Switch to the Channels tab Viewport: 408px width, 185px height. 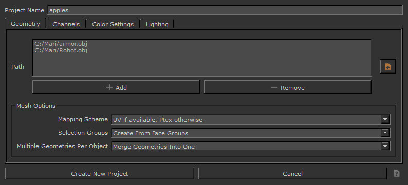click(66, 24)
